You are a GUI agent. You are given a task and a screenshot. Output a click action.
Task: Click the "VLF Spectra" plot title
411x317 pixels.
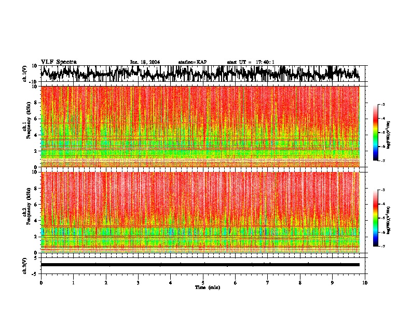(x=59, y=62)
